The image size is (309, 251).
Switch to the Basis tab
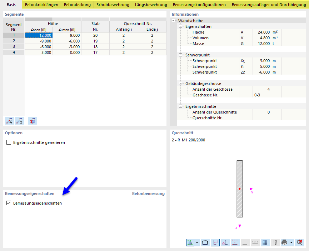point(11,5)
